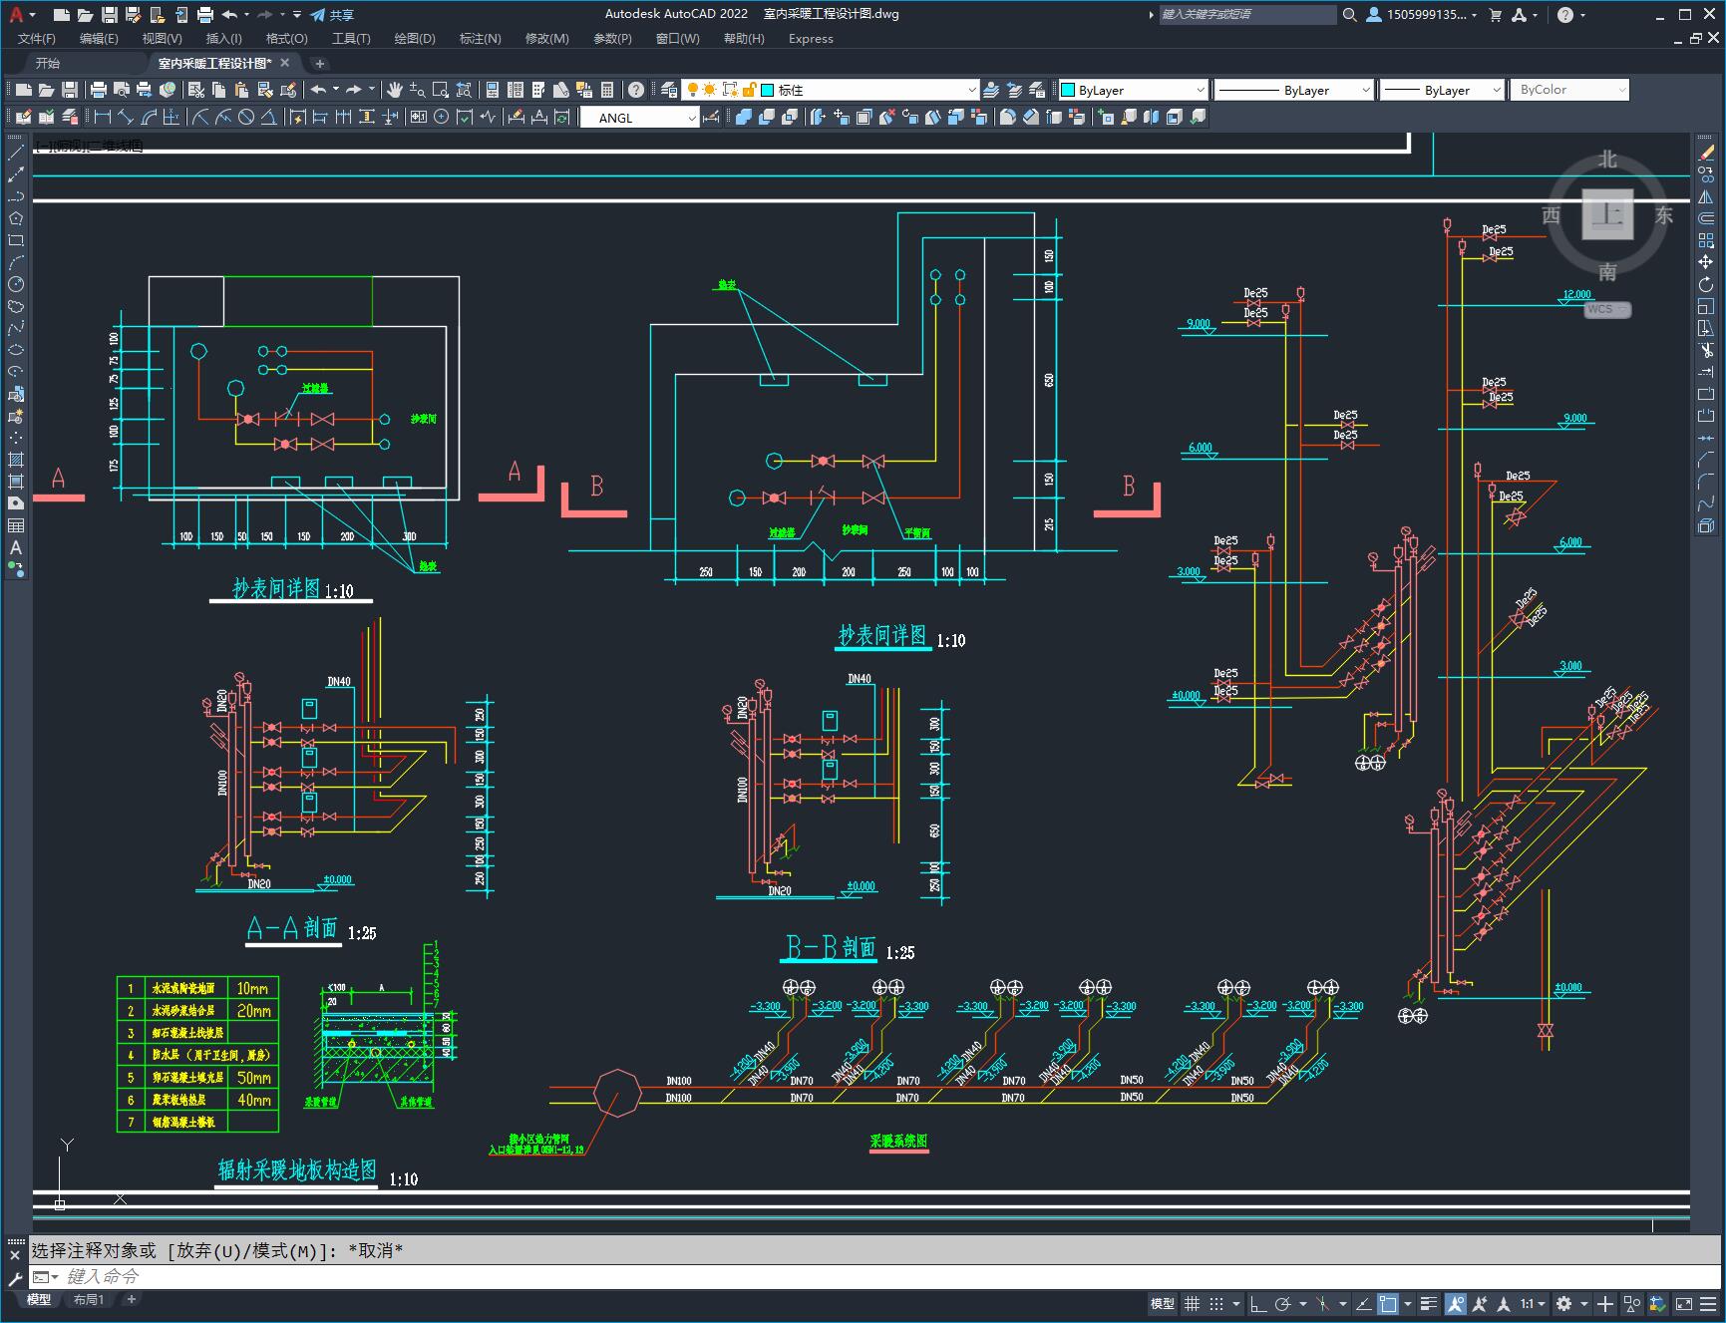Viewport: 1726px width, 1323px height.
Task: Select the Pan hand tool
Action: 395,90
